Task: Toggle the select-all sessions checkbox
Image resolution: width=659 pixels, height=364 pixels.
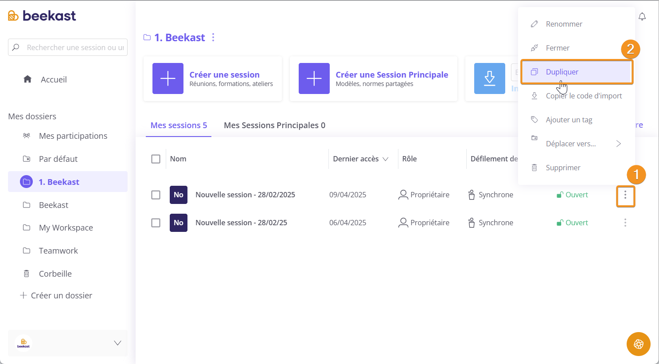Action: point(156,159)
